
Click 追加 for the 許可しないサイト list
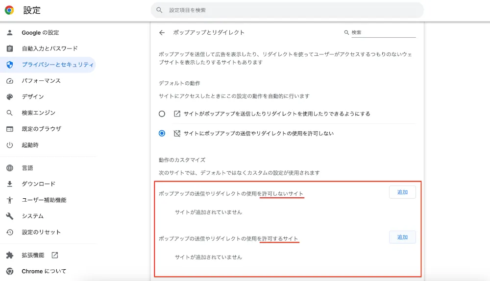click(x=402, y=192)
